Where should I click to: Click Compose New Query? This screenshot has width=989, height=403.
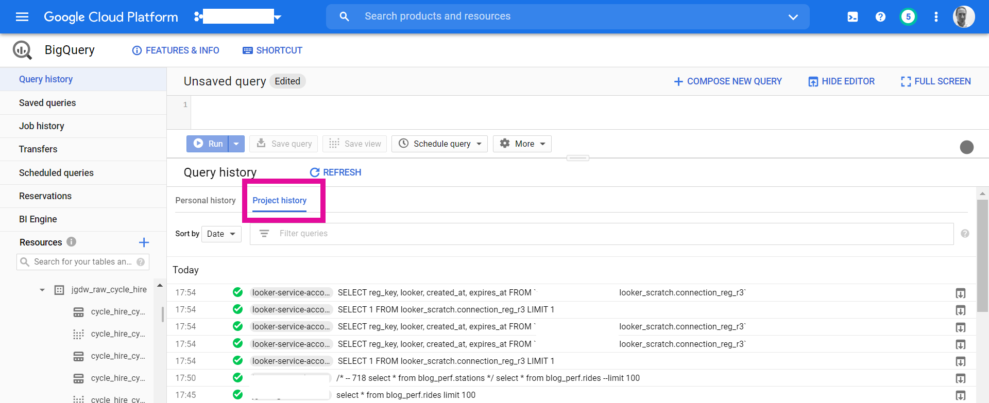click(728, 81)
